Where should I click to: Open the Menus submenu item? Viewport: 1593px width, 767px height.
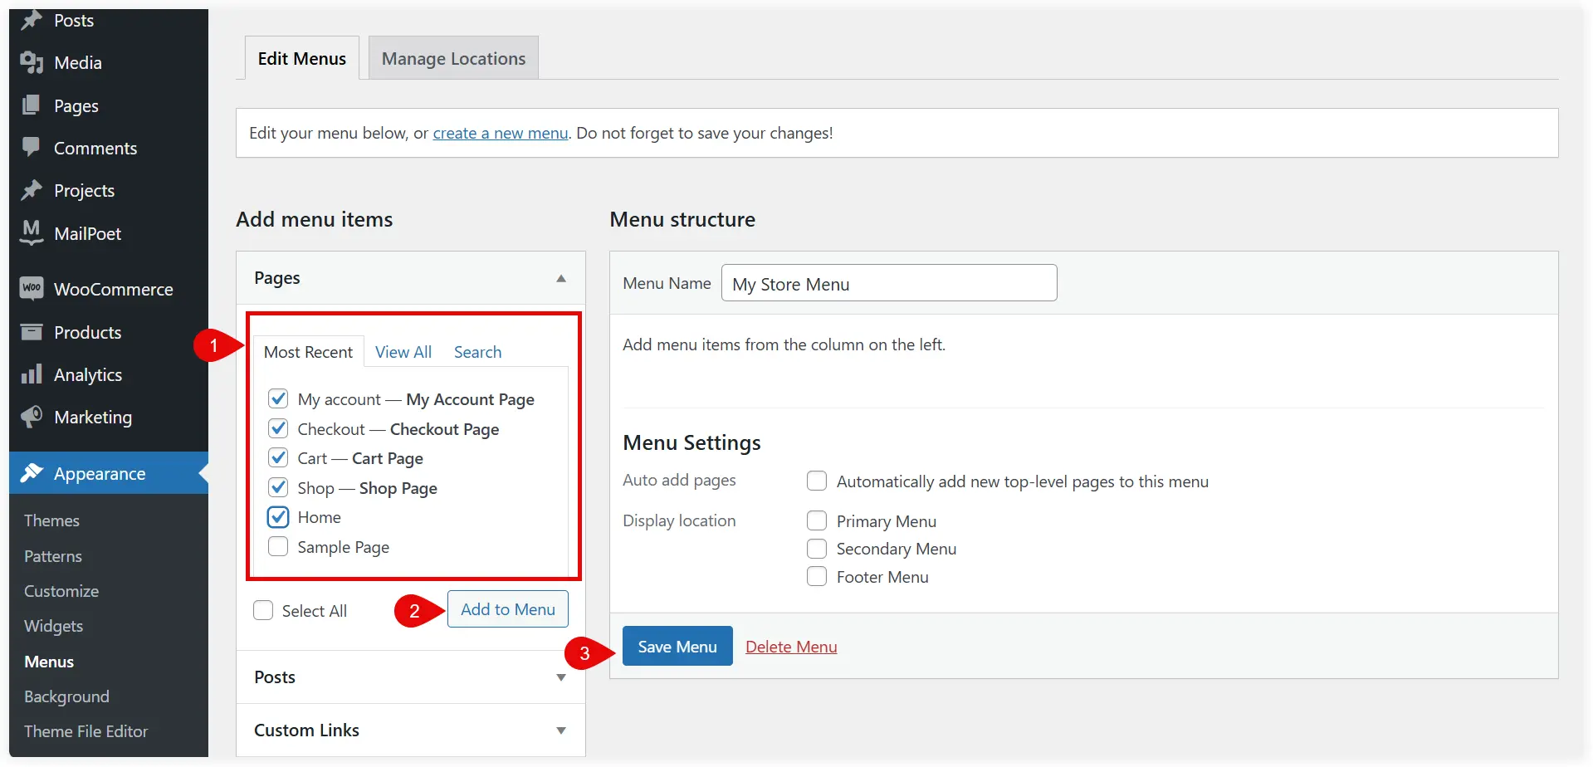click(49, 662)
